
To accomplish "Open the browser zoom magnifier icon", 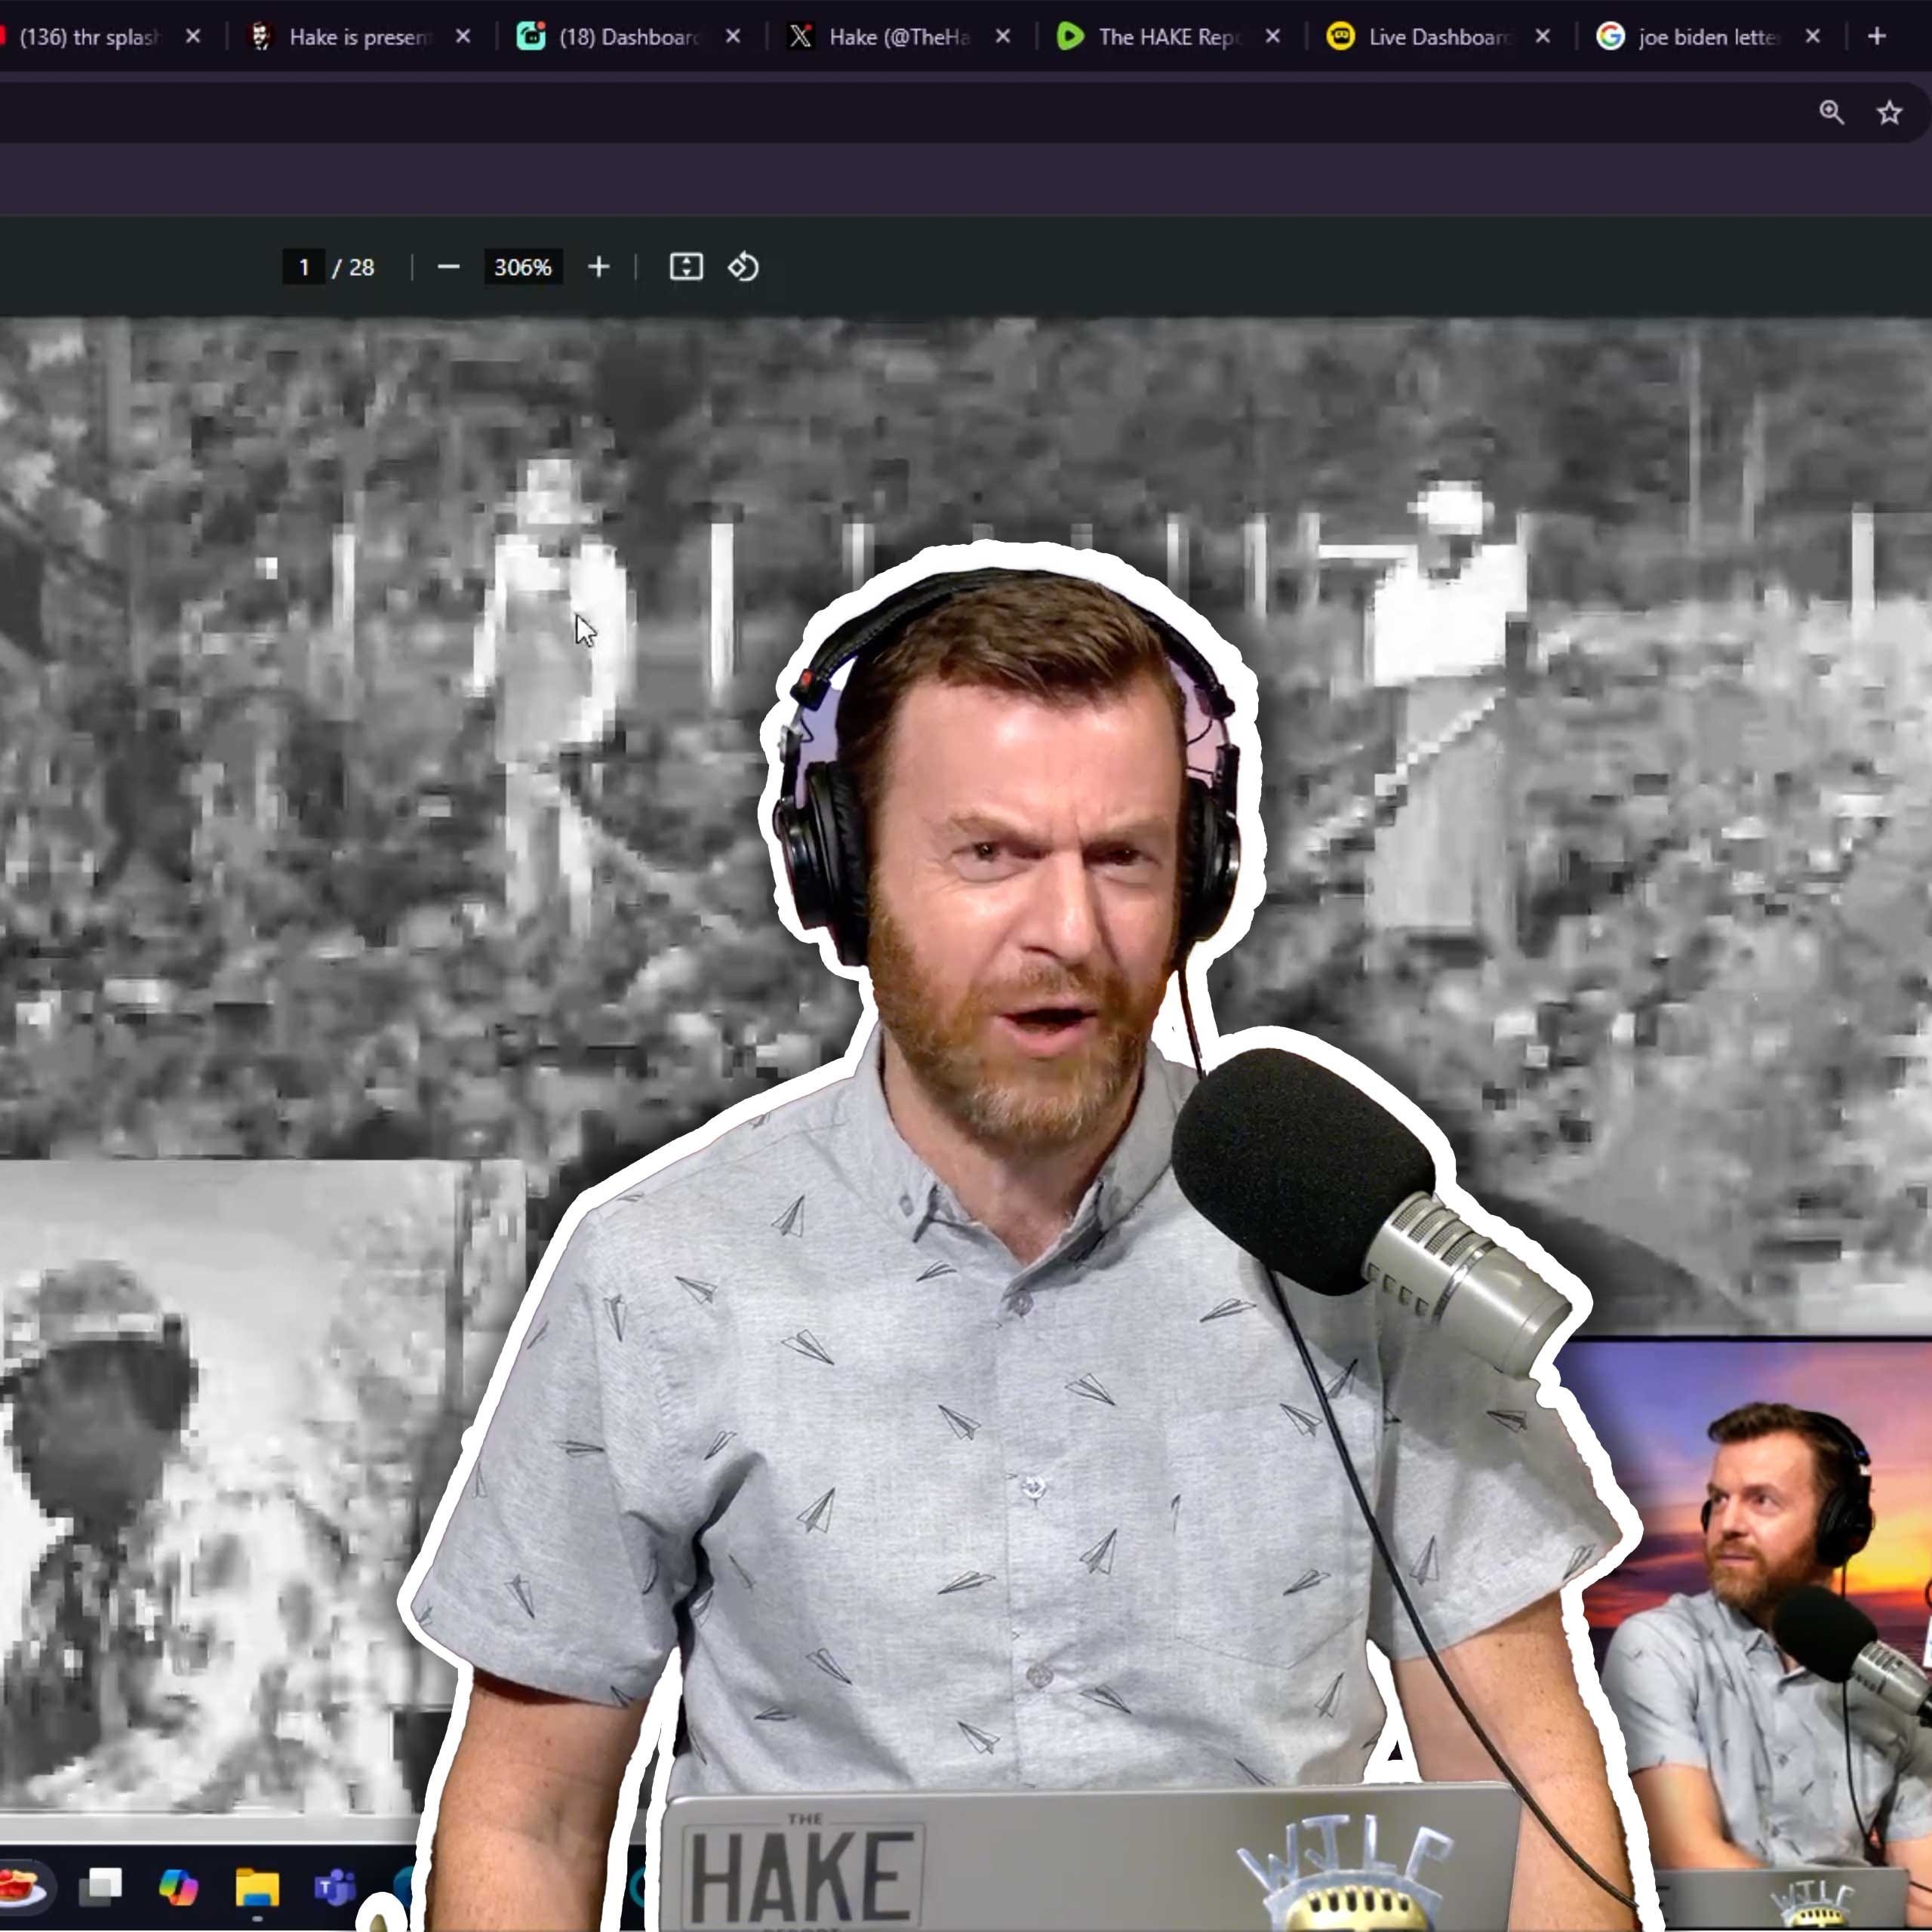I will 1831,112.
